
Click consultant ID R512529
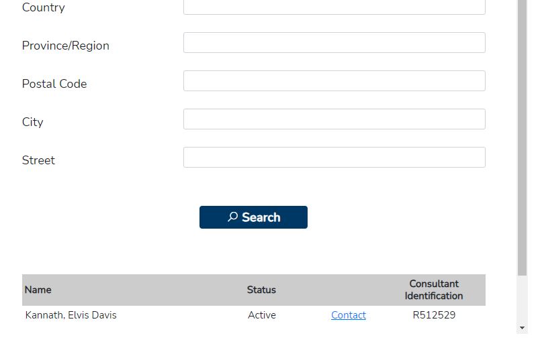434,315
